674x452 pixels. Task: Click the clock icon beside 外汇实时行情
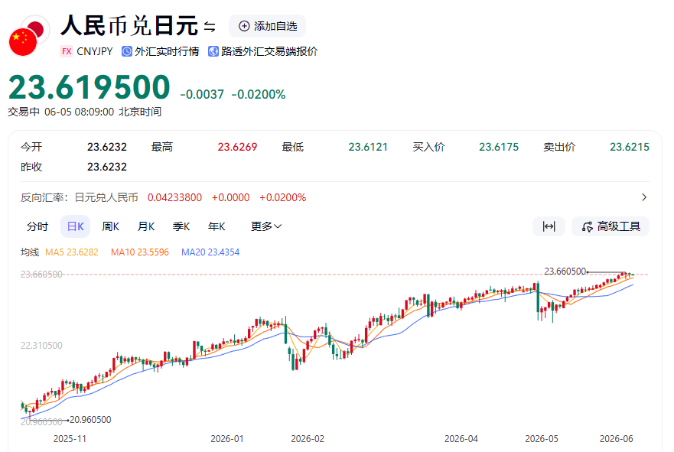pos(127,51)
